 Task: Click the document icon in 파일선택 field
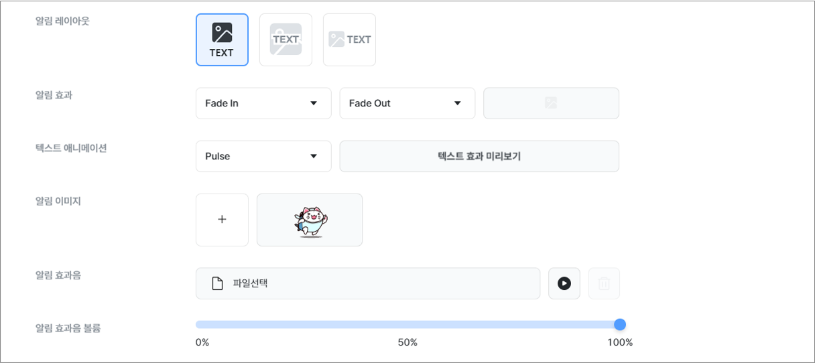[x=217, y=283]
